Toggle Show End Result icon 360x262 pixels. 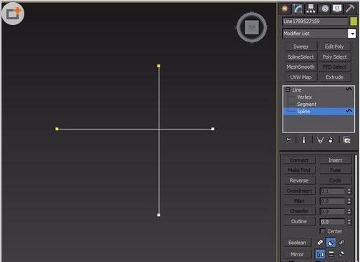point(303,140)
